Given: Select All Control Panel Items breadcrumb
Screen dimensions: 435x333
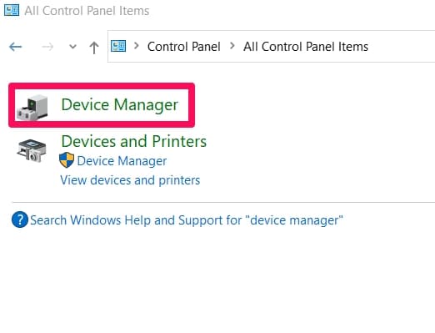Looking at the screenshot, I should coord(306,47).
